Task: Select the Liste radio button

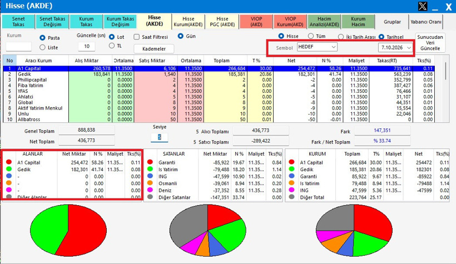Action: 42,47
